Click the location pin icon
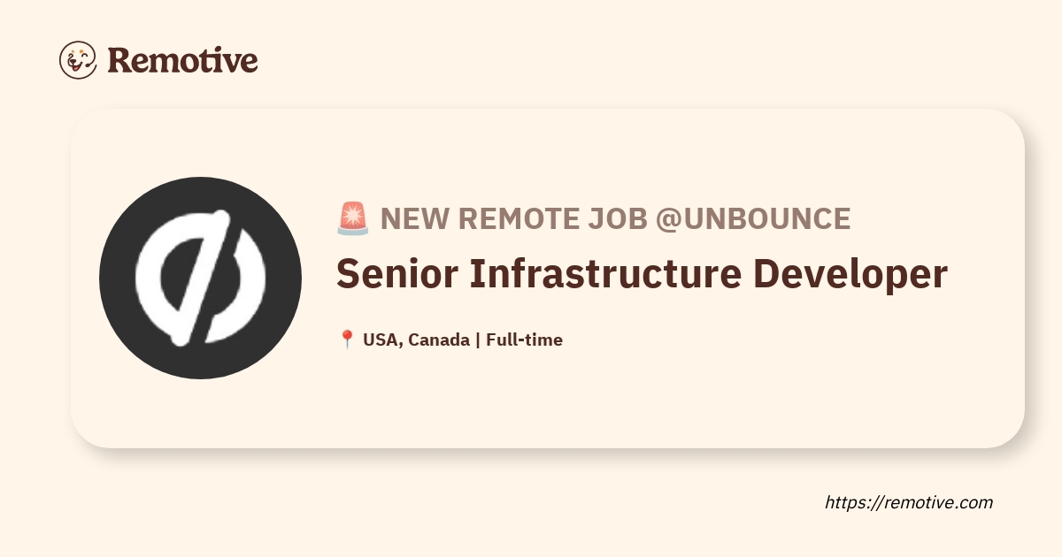 (347, 340)
